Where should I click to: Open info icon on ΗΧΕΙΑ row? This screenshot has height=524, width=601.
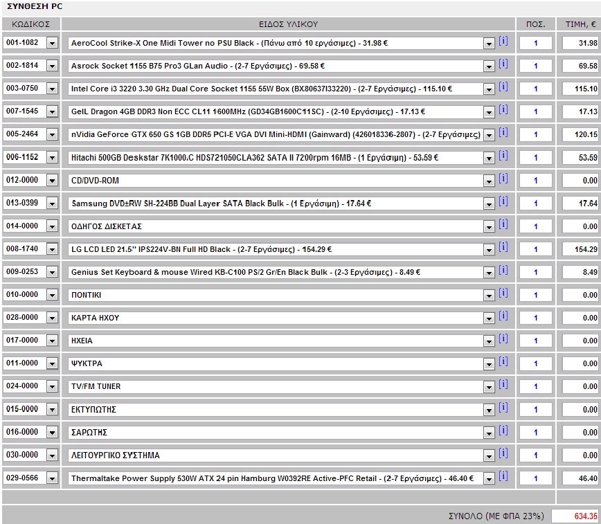pyautogui.click(x=503, y=339)
